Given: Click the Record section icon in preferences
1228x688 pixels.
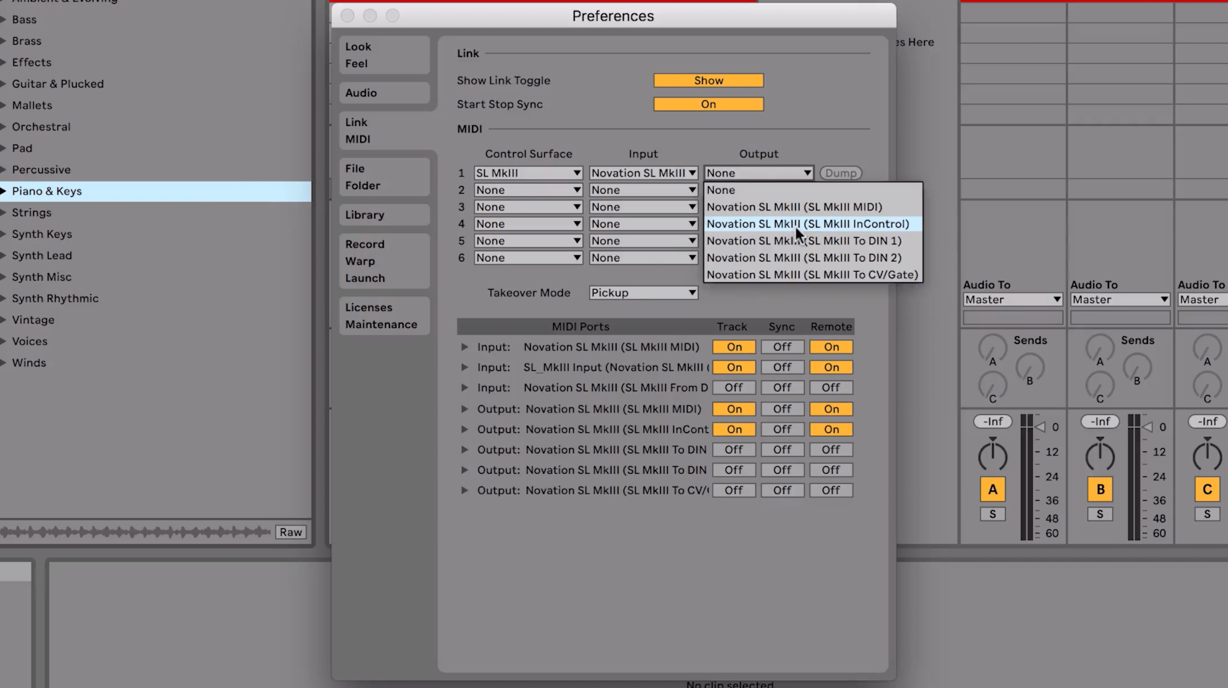Looking at the screenshot, I should (x=365, y=244).
